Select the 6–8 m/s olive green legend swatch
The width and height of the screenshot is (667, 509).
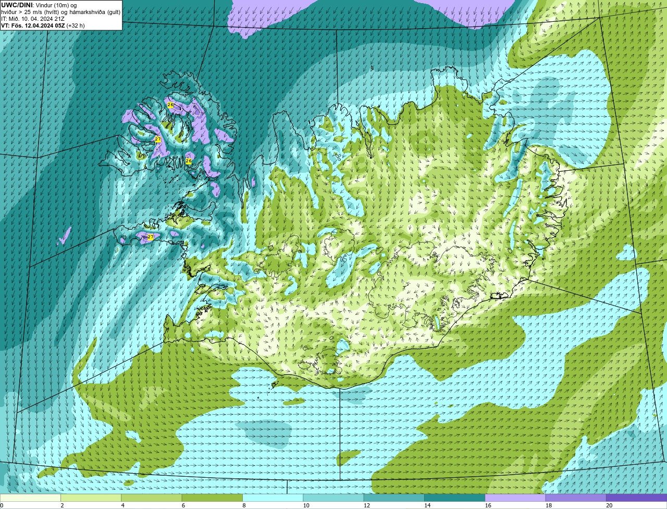click(x=213, y=498)
